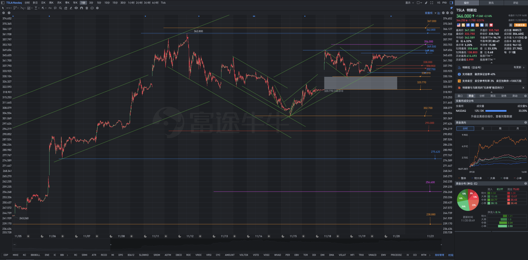
Task: Open the 显示 display dropdown
Action: pos(410,3)
